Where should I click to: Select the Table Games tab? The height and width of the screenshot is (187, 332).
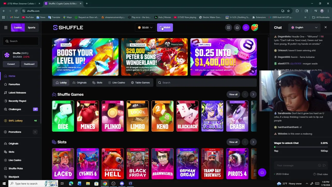tap(140, 83)
